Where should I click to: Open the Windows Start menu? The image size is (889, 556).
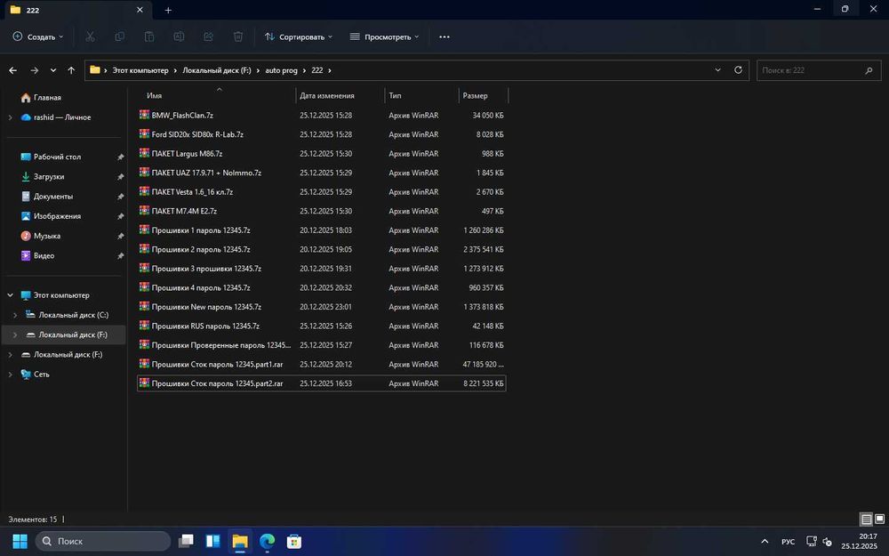click(20, 541)
